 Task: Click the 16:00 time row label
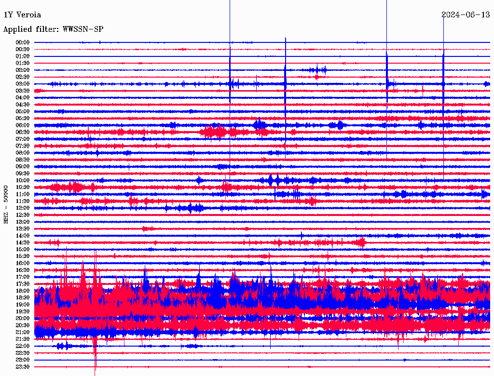click(x=23, y=263)
